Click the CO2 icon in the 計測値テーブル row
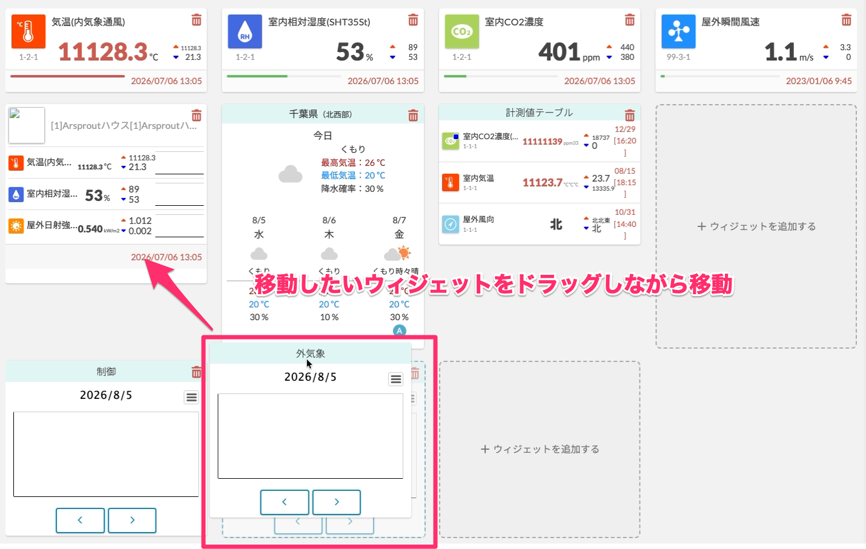866x549 pixels. 451,141
